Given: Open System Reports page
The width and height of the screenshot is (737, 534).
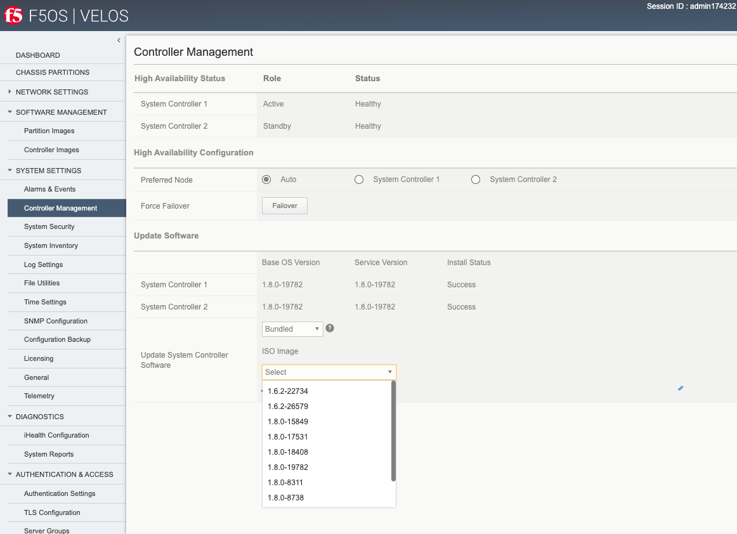Looking at the screenshot, I should pos(49,455).
